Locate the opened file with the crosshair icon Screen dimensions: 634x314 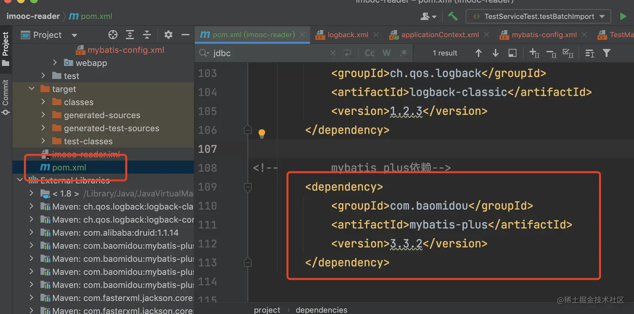point(113,35)
